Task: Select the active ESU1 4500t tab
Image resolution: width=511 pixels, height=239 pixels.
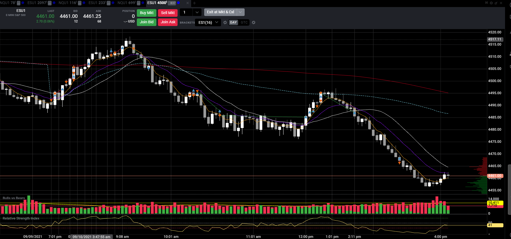Action: click(x=157, y=3)
